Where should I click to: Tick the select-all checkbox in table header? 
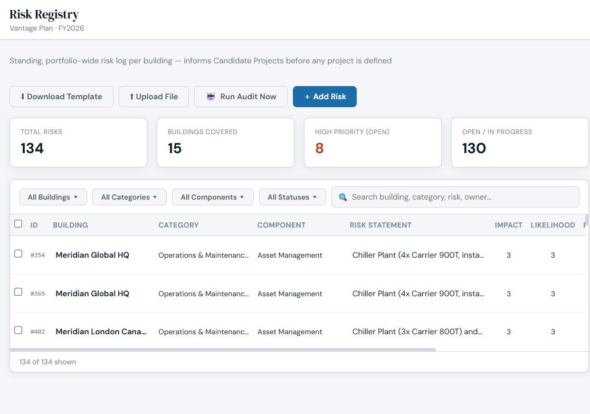coord(18,223)
